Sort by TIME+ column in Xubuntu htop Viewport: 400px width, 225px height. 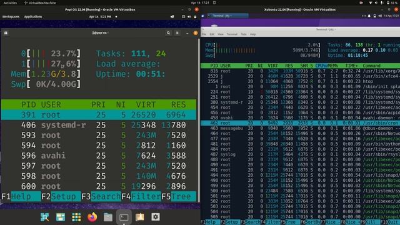[x=351, y=66]
